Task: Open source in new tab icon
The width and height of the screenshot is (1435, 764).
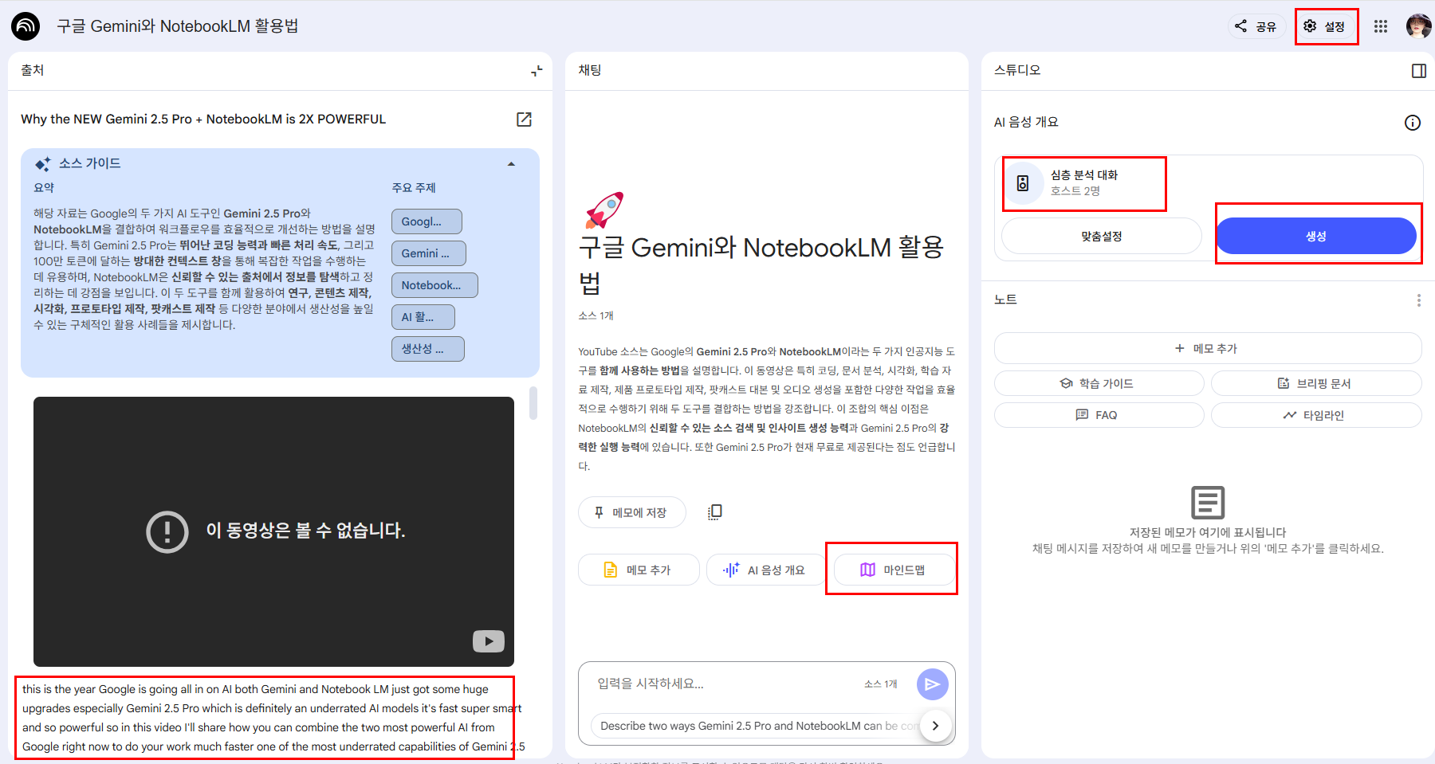Action: click(x=524, y=119)
